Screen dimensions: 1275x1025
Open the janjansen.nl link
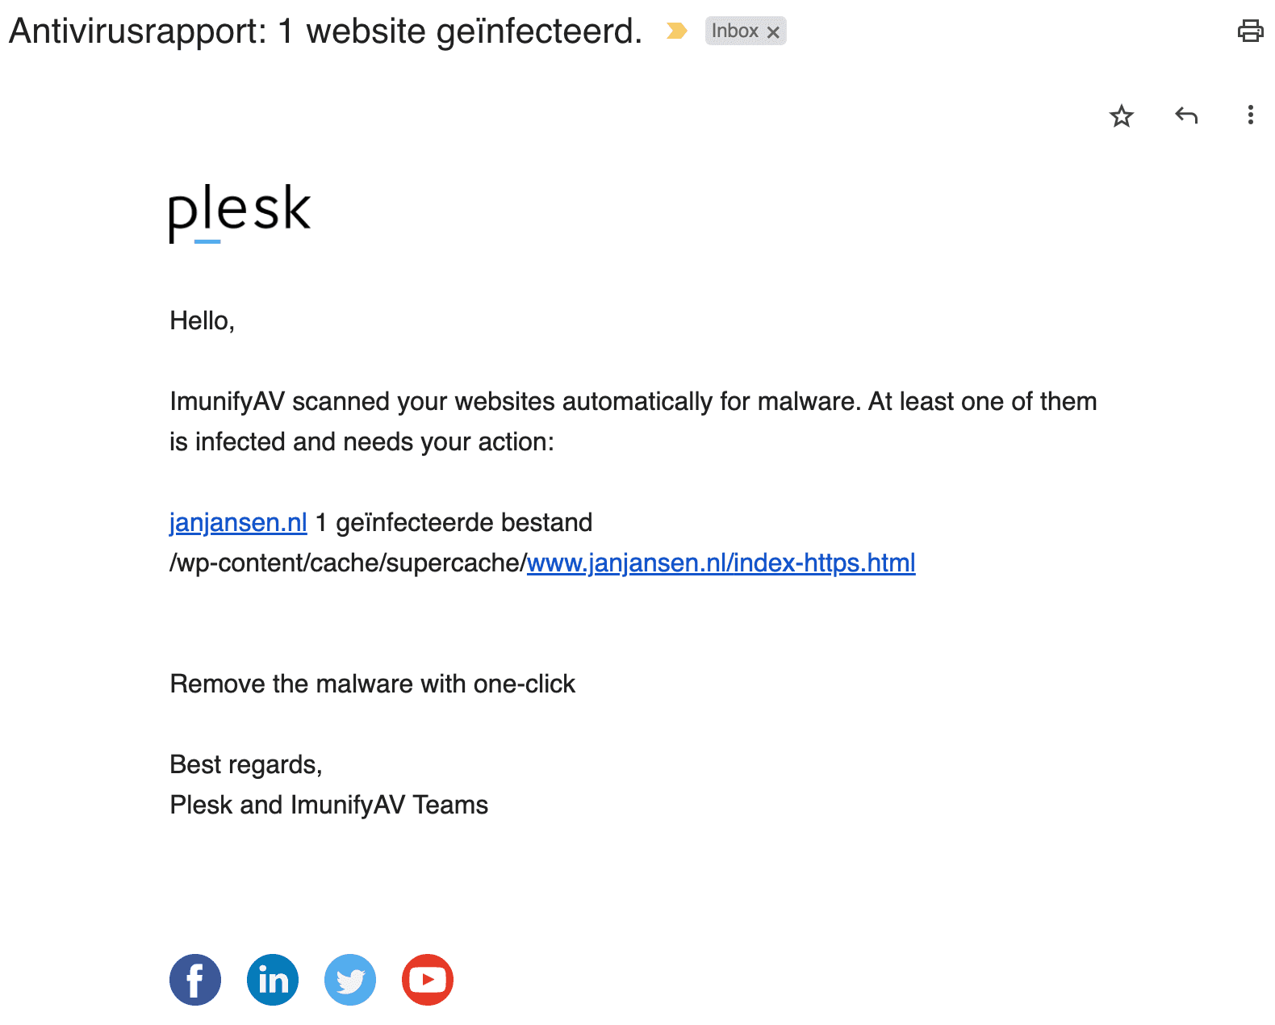(x=238, y=522)
